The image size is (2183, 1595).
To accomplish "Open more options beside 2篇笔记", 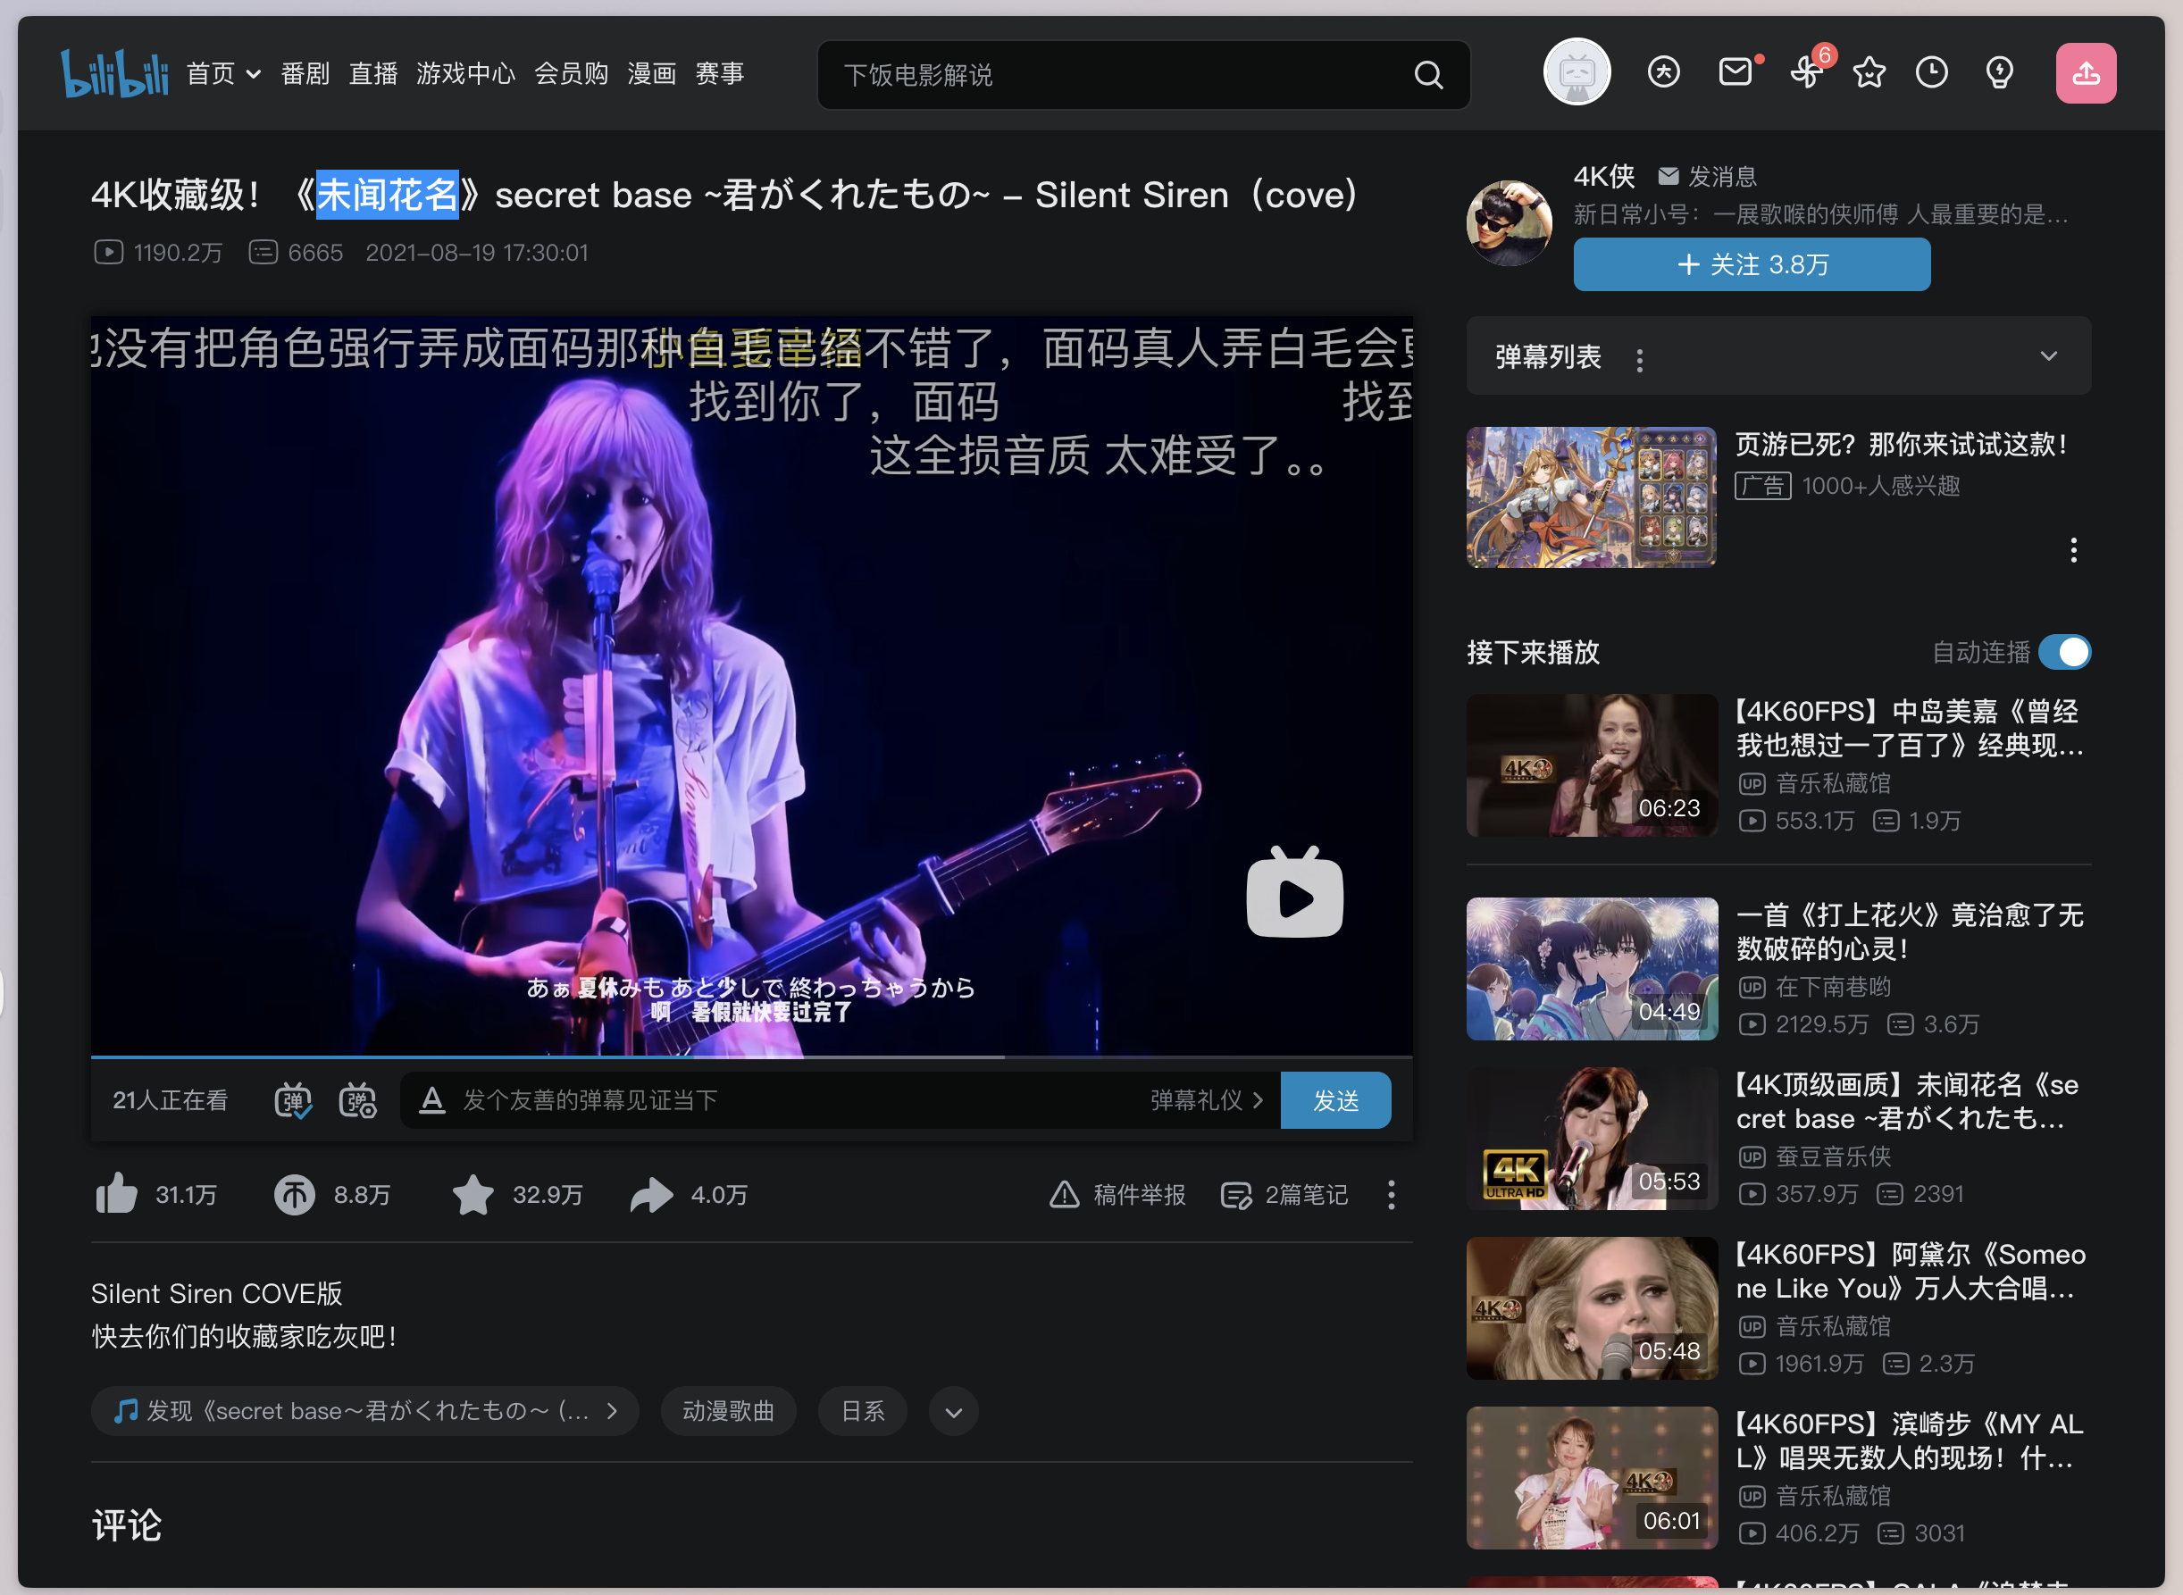I will pos(1391,1194).
